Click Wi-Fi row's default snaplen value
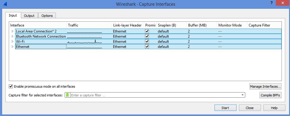 [x=163, y=42]
